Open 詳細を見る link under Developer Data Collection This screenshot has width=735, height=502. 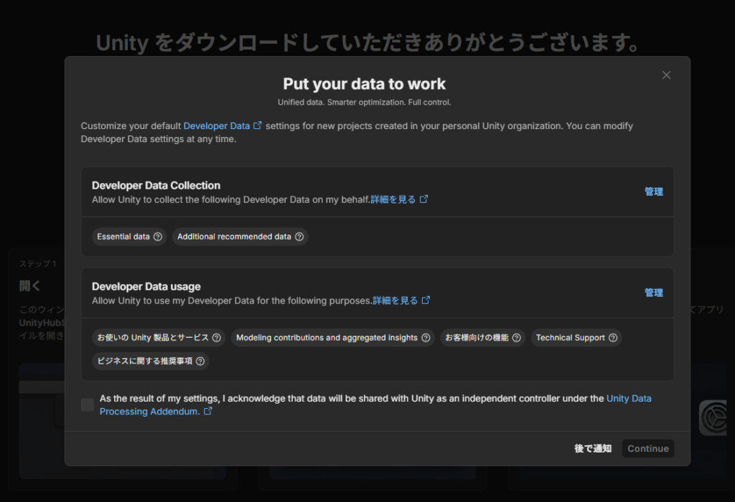click(x=393, y=199)
